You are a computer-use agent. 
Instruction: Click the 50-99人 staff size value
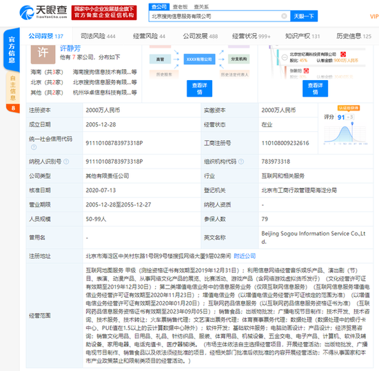click(x=96, y=219)
